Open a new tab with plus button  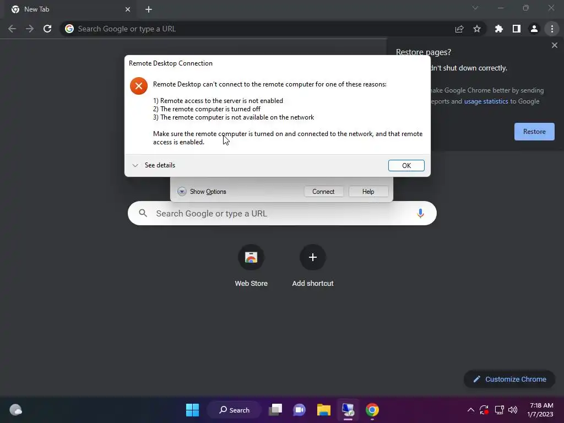point(149,9)
